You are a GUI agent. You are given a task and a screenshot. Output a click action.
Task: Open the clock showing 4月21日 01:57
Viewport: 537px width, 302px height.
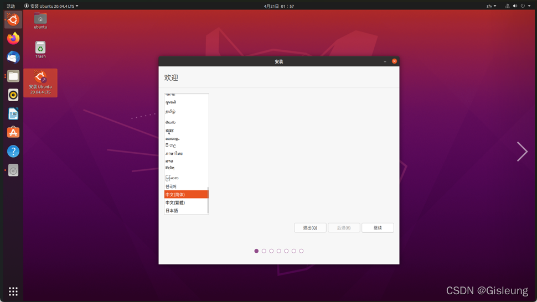coord(279,6)
